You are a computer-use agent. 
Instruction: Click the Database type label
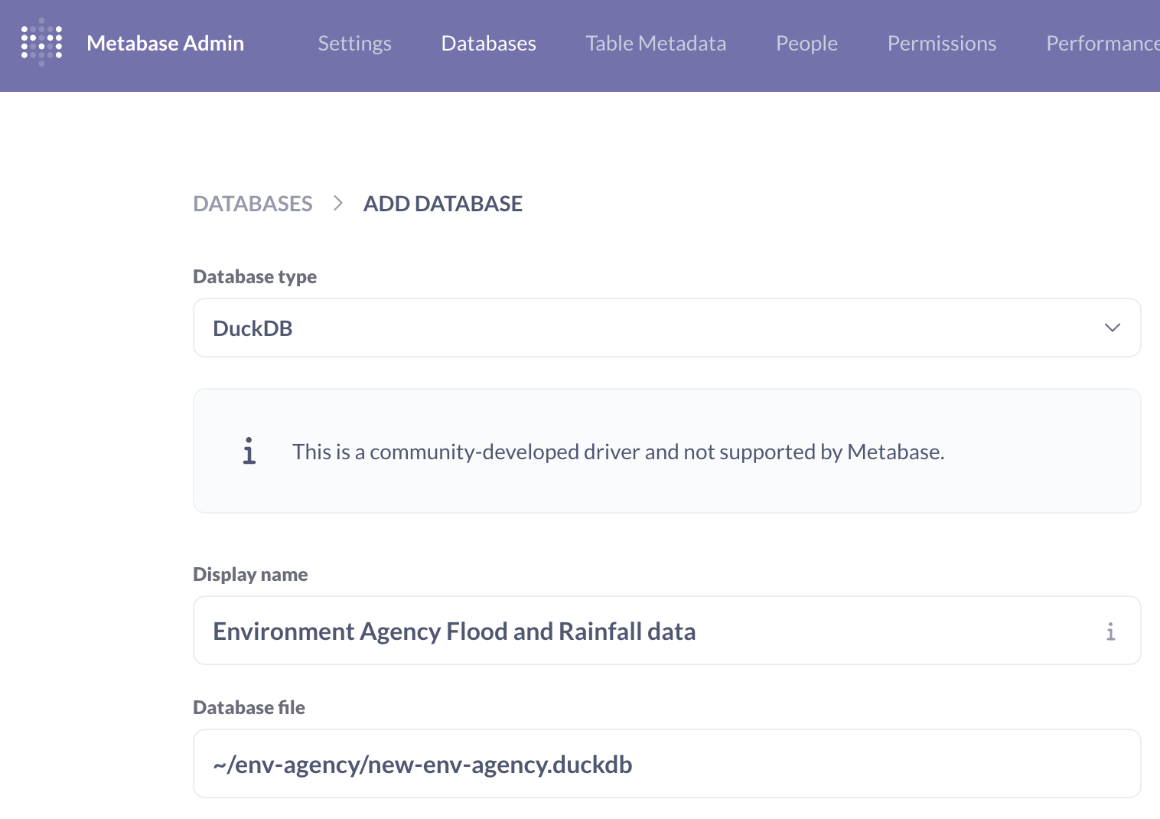coord(255,276)
